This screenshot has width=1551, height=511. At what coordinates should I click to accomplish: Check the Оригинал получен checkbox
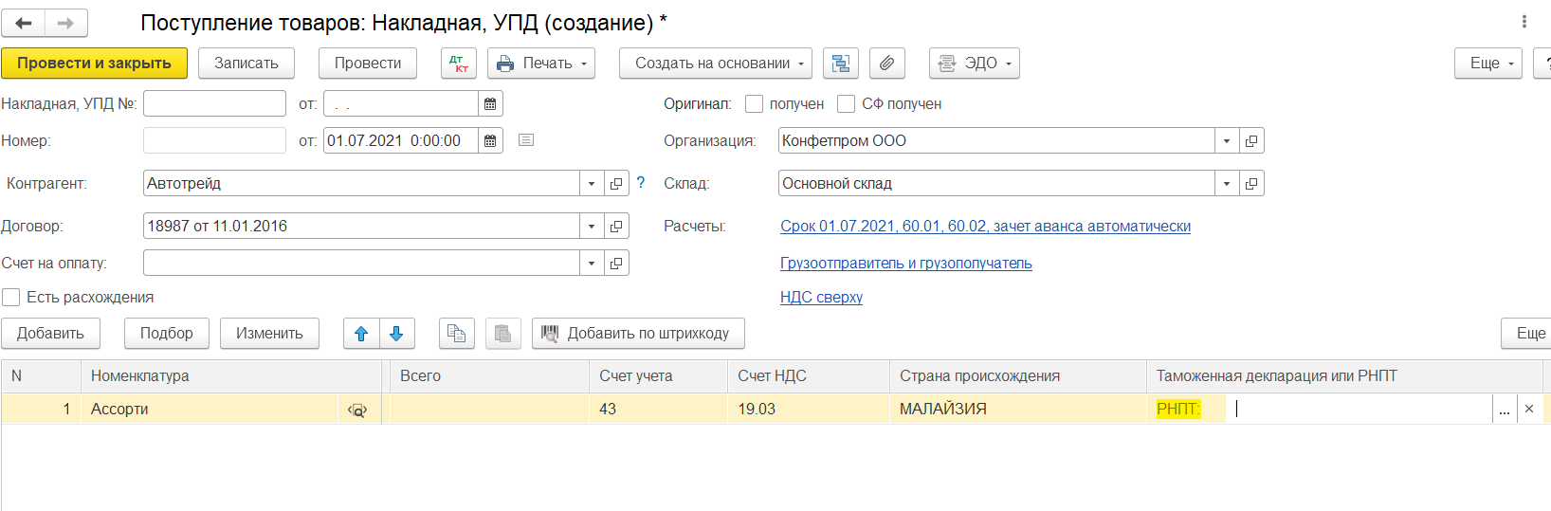click(x=755, y=104)
